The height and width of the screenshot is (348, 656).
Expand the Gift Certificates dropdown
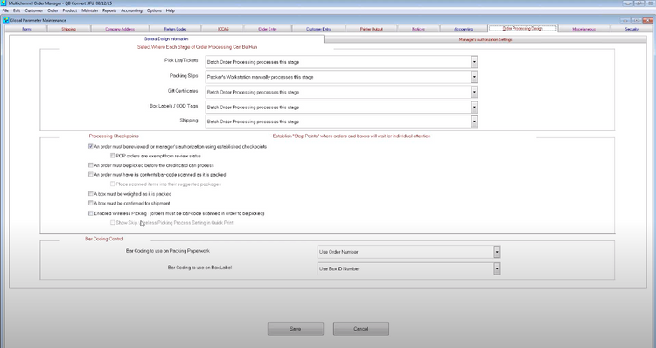(x=474, y=92)
